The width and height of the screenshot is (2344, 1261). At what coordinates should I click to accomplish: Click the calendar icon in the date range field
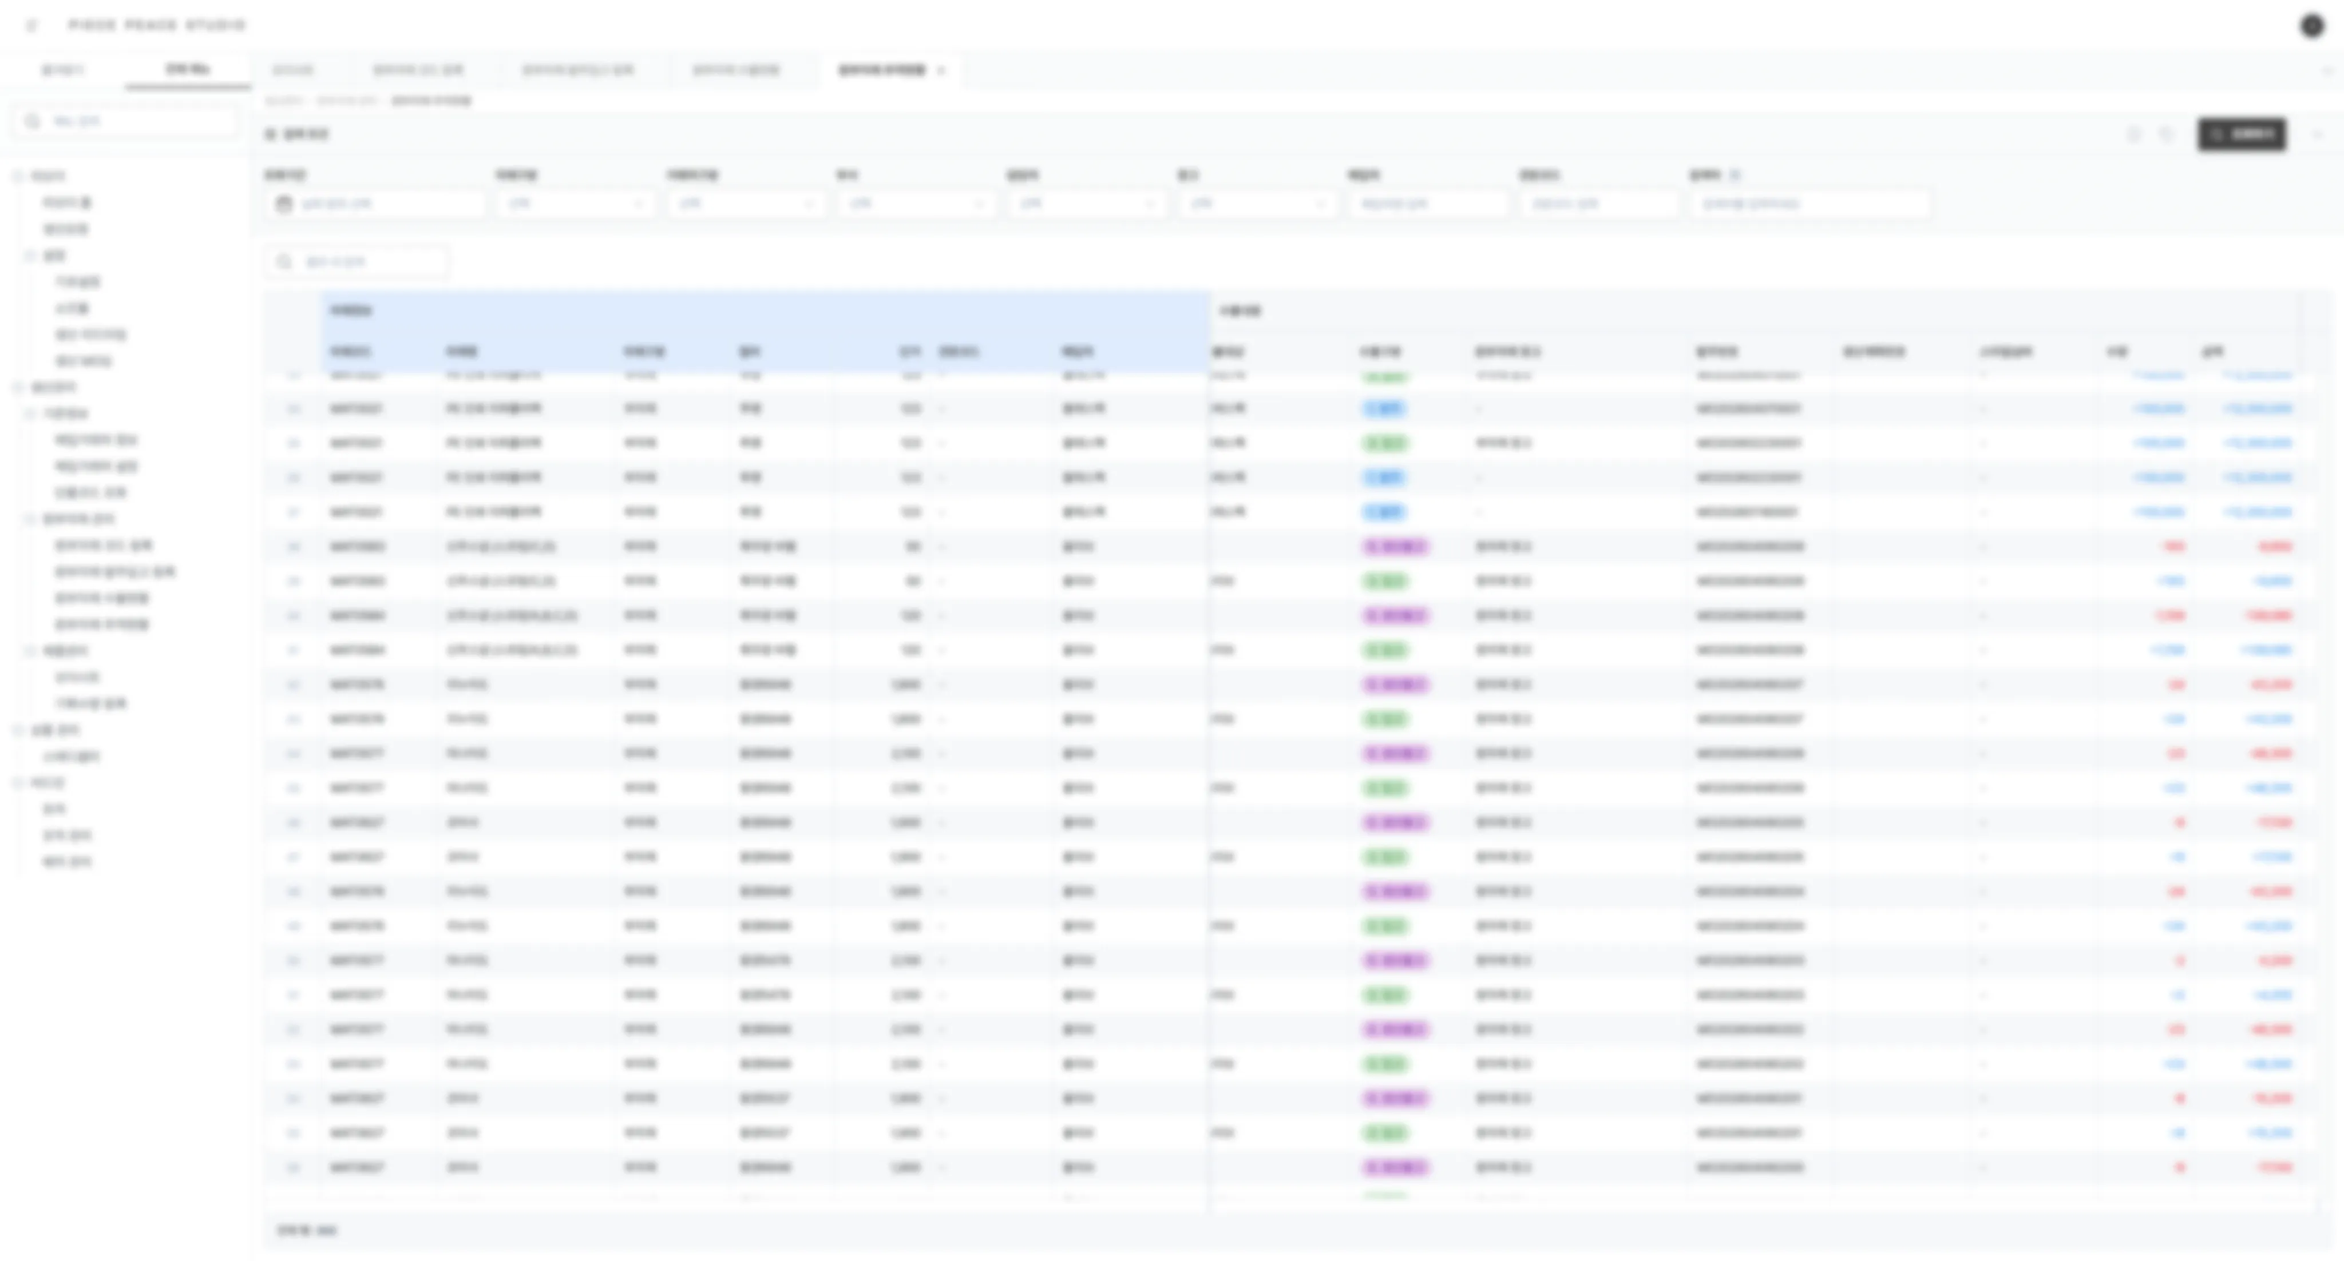pos(284,204)
